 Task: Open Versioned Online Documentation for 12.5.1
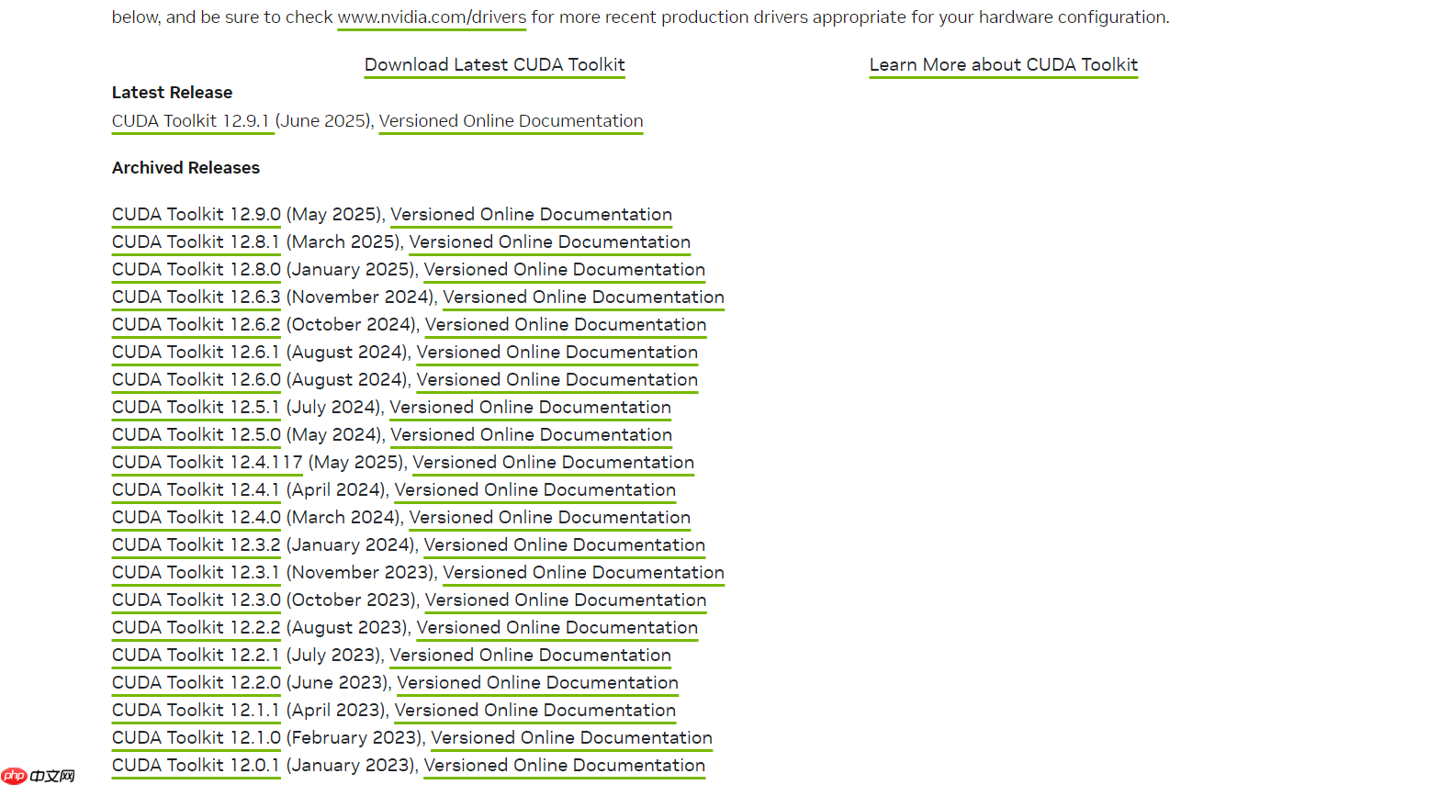[x=531, y=408]
